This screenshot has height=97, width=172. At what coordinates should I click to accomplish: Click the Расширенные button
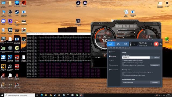point(155,65)
